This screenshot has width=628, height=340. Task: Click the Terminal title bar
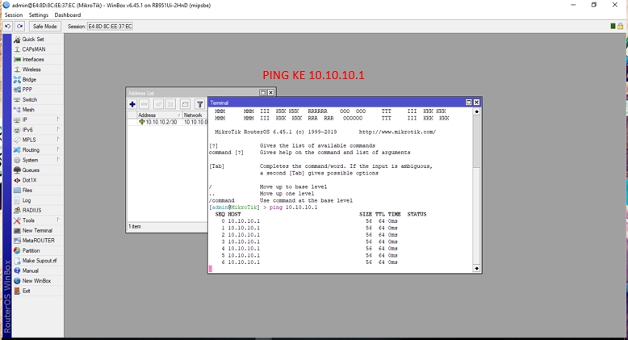pyautogui.click(x=337, y=103)
